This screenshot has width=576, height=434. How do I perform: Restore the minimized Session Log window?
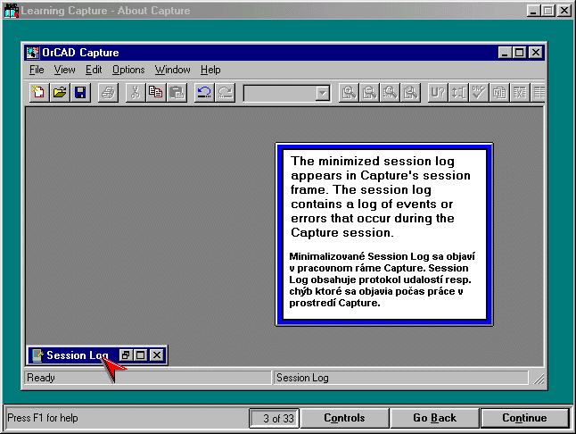pos(127,355)
